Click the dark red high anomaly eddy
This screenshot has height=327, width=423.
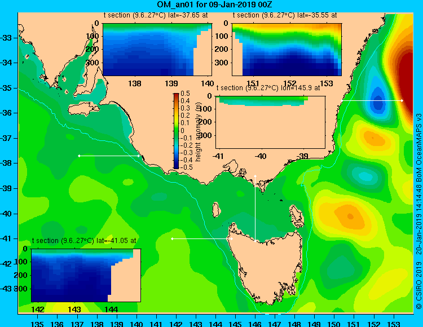[x=406, y=81]
